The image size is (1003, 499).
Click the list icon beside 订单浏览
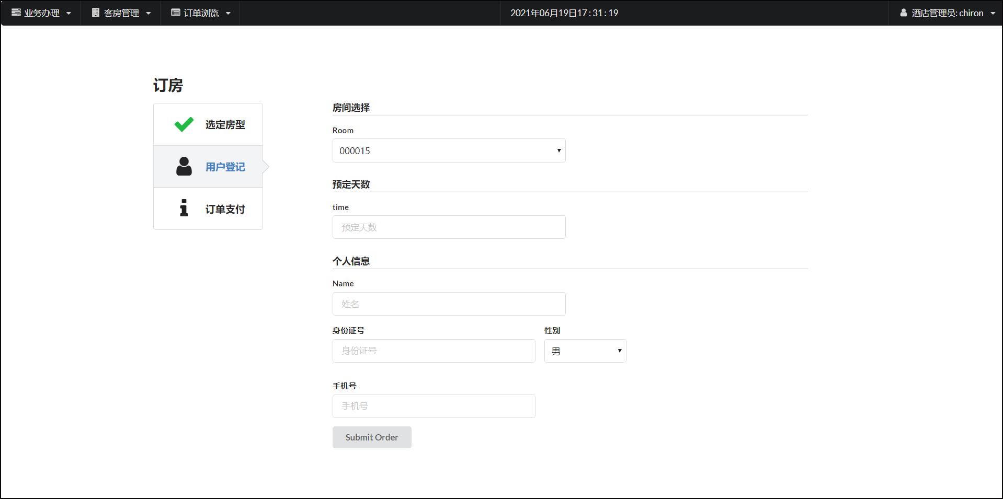click(x=176, y=13)
